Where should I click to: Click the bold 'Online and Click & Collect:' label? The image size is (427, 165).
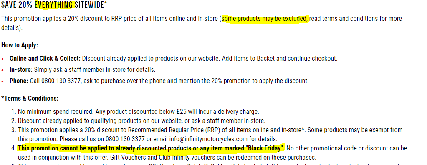tap(45, 58)
